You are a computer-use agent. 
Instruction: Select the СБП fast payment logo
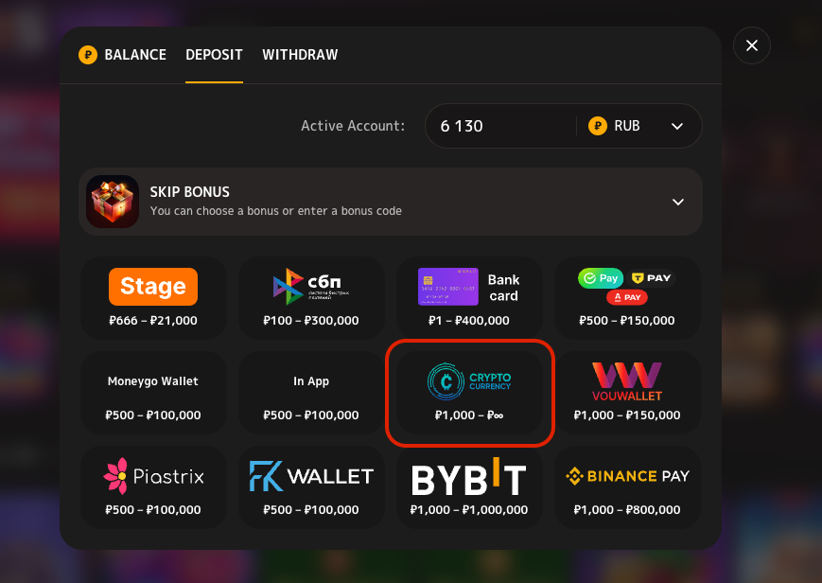311,287
